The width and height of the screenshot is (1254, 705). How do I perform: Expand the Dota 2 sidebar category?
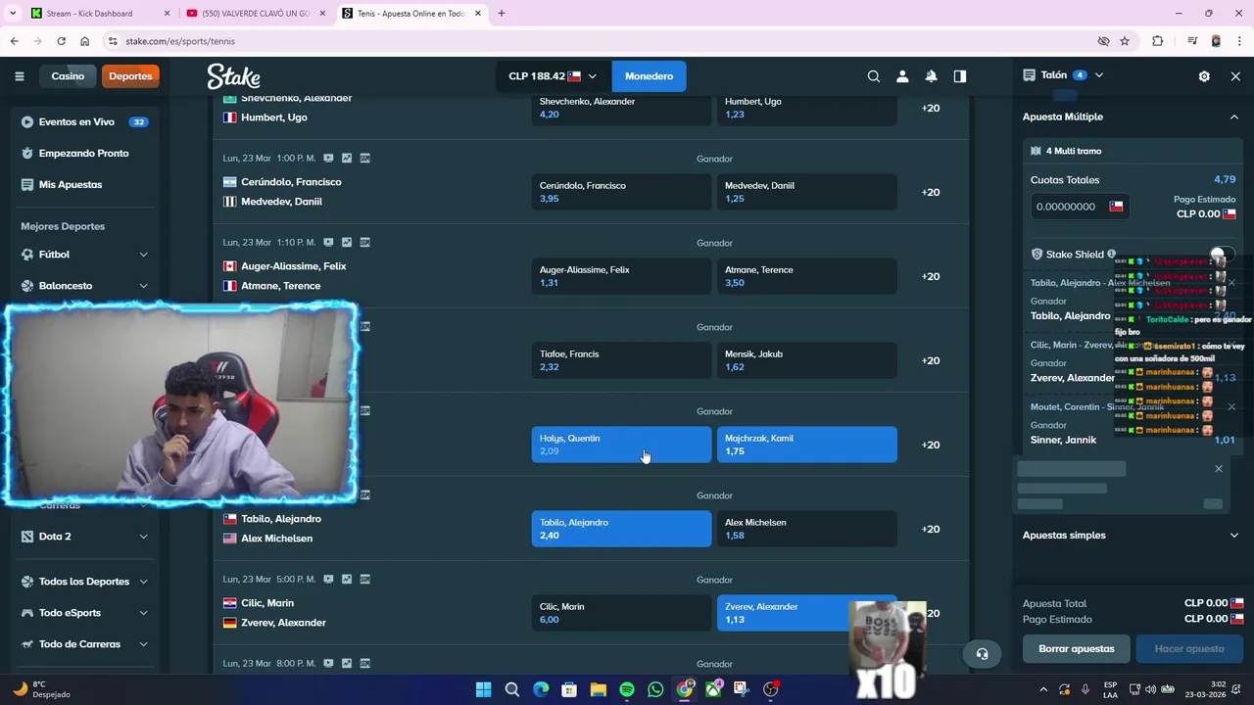[x=143, y=537]
